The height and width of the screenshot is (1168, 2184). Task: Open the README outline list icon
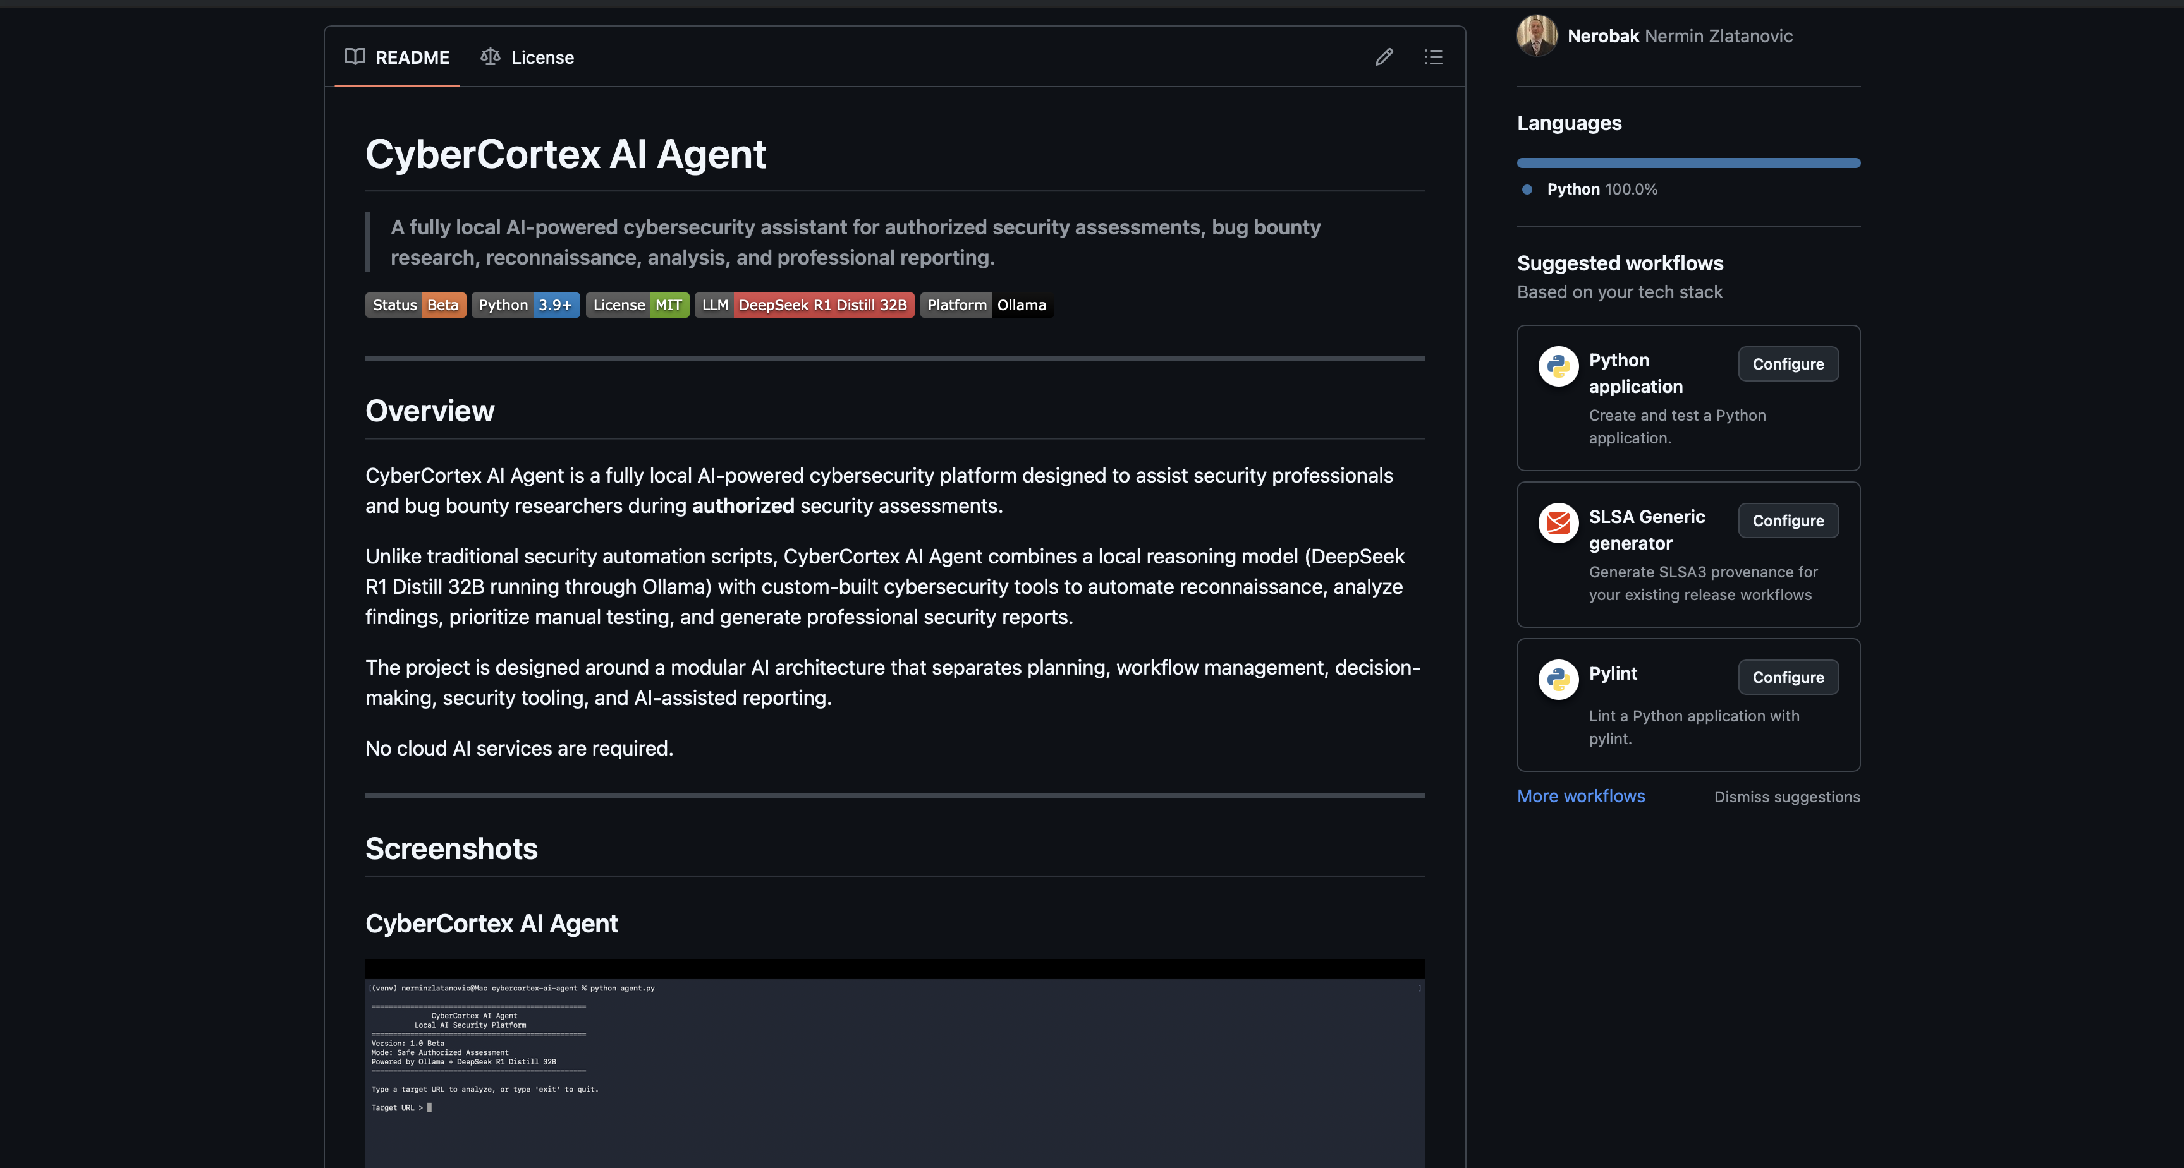[1433, 57]
